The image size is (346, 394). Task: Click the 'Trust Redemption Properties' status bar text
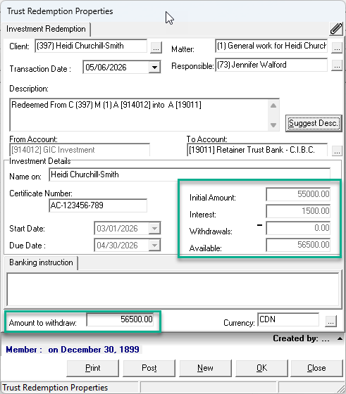click(55, 388)
